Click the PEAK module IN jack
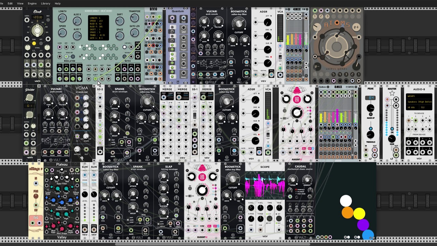The width and height of the screenshot is (437, 246). pos(366,150)
